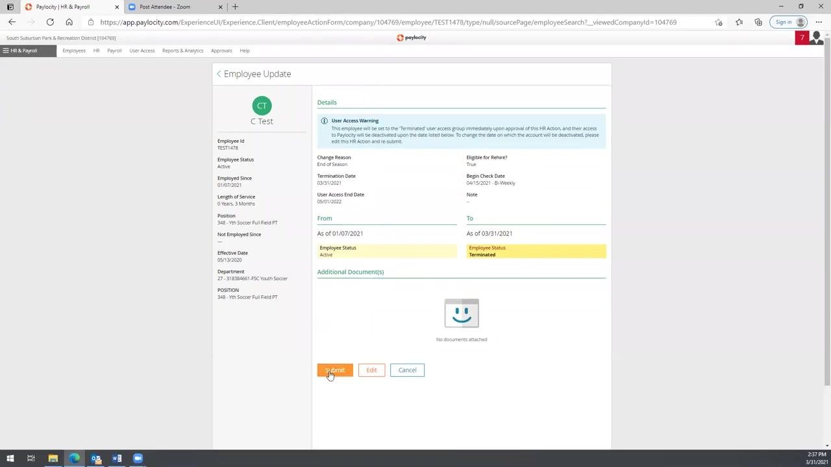This screenshot has height=467, width=831.
Task: Click the User Access Warning info icon
Action: (324, 121)
